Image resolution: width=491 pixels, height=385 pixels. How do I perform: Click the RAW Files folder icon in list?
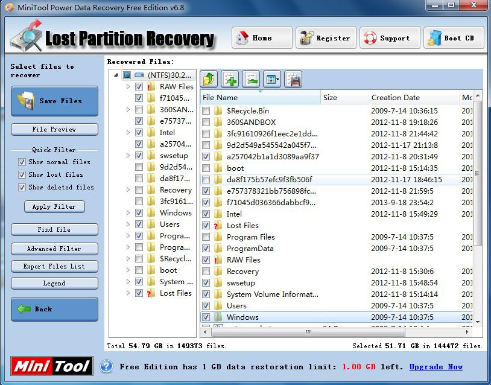click(x=218, y=260)
